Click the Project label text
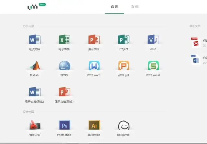Image resolution: width=207 pixels, height=144 pixels. (x=123, y=49)
